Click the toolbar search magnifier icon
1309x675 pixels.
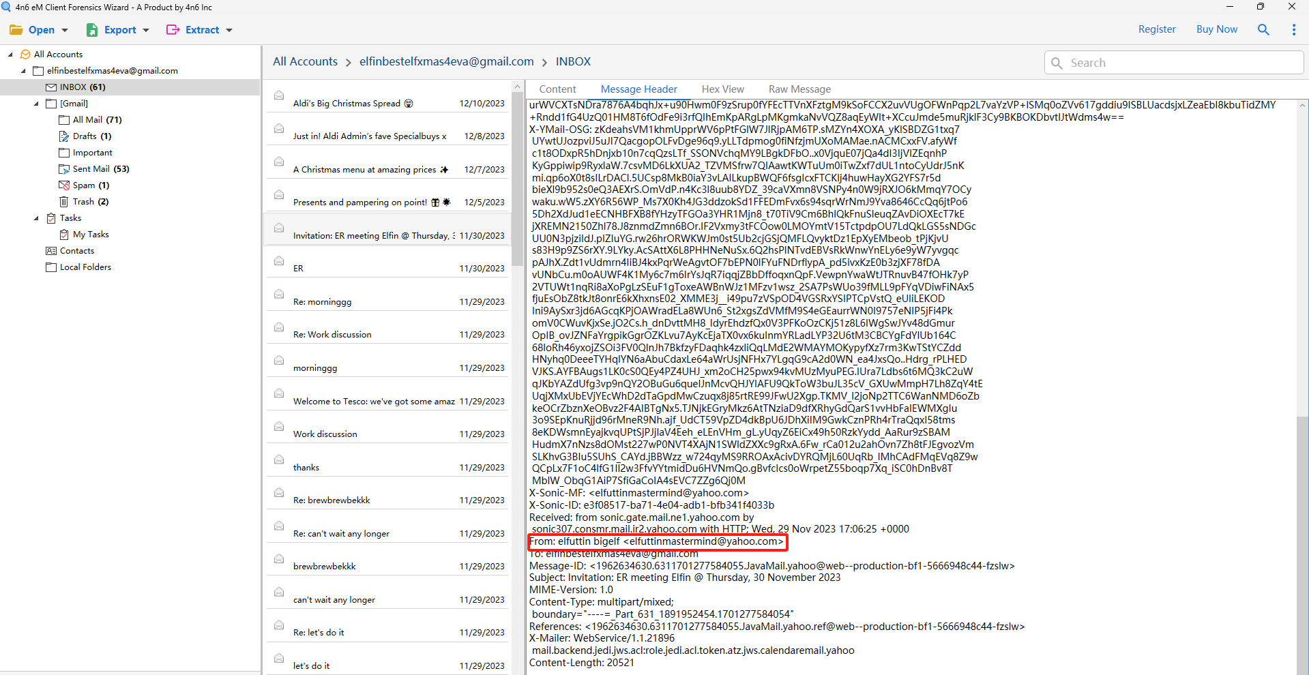[x=1263, y=29]
